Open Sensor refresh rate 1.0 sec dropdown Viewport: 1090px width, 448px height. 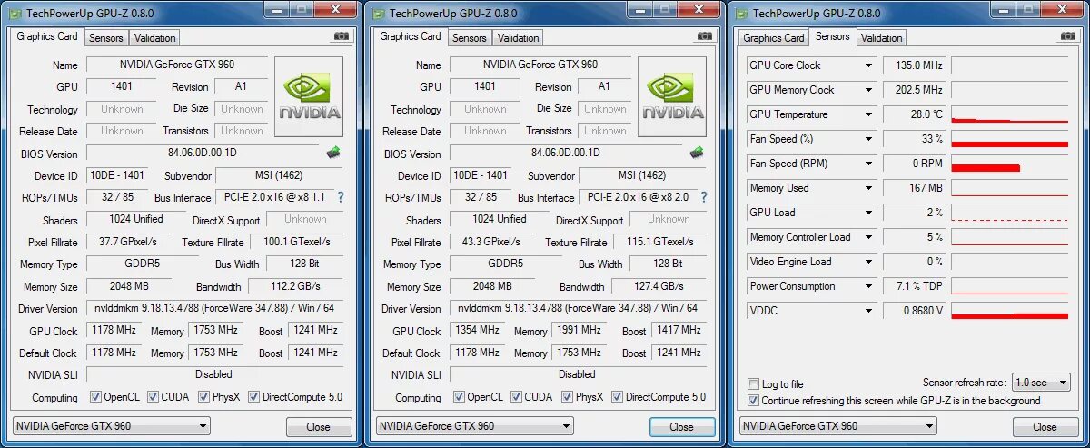(x=1041, y=383)
